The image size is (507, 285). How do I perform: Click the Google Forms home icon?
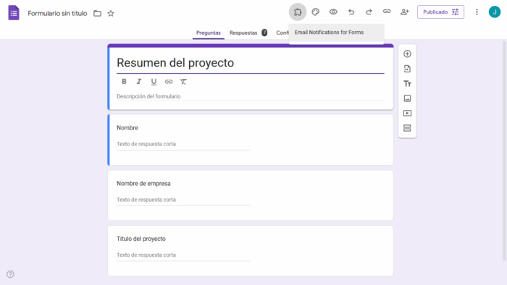14,13
